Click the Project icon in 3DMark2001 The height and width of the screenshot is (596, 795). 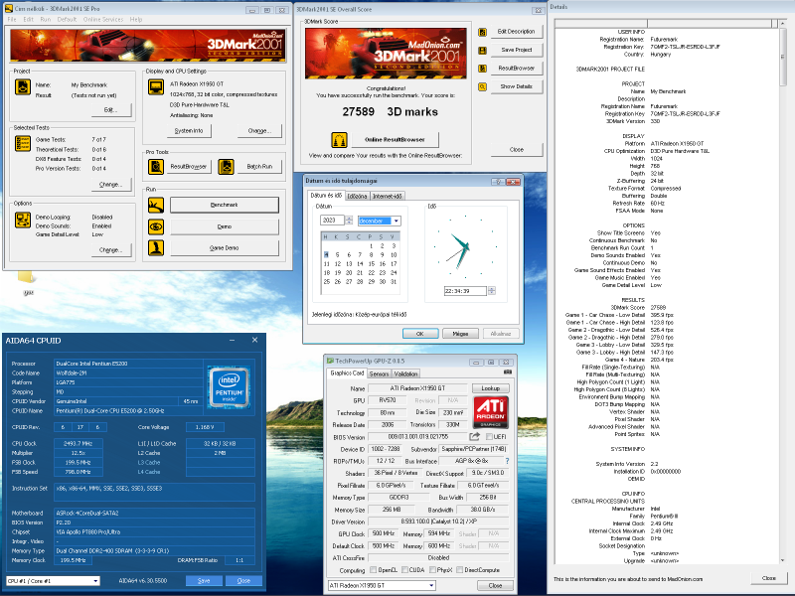22,87
